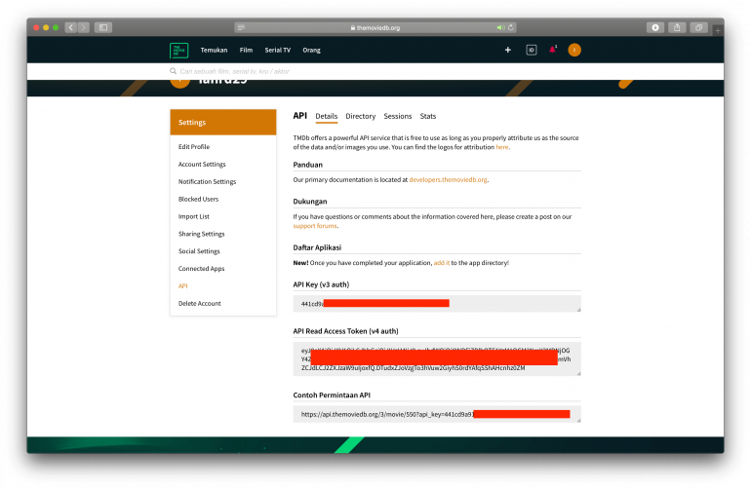Select the Dukungan heading
This screenshot has width=751, height=489.
click(x=310, y=202)
